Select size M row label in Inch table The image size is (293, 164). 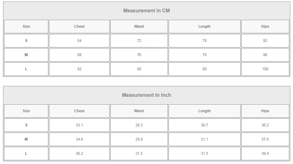click(26, 139)
